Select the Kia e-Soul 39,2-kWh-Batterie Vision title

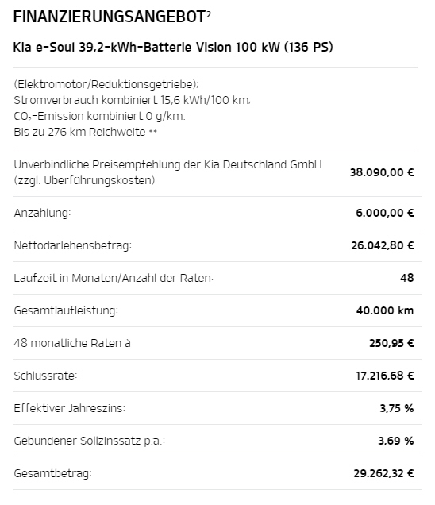pos(173,48)
